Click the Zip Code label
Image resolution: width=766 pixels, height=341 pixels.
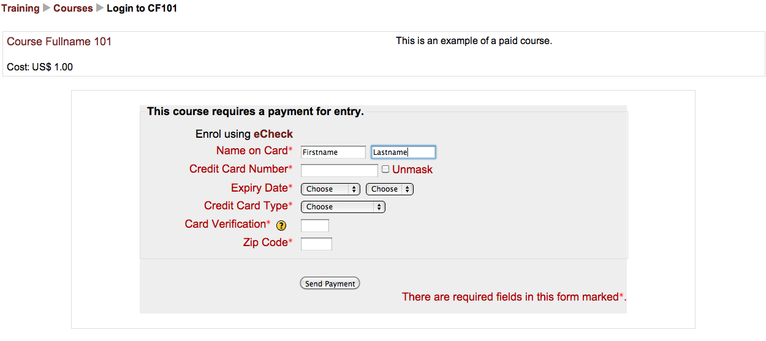tap(265, 242)
